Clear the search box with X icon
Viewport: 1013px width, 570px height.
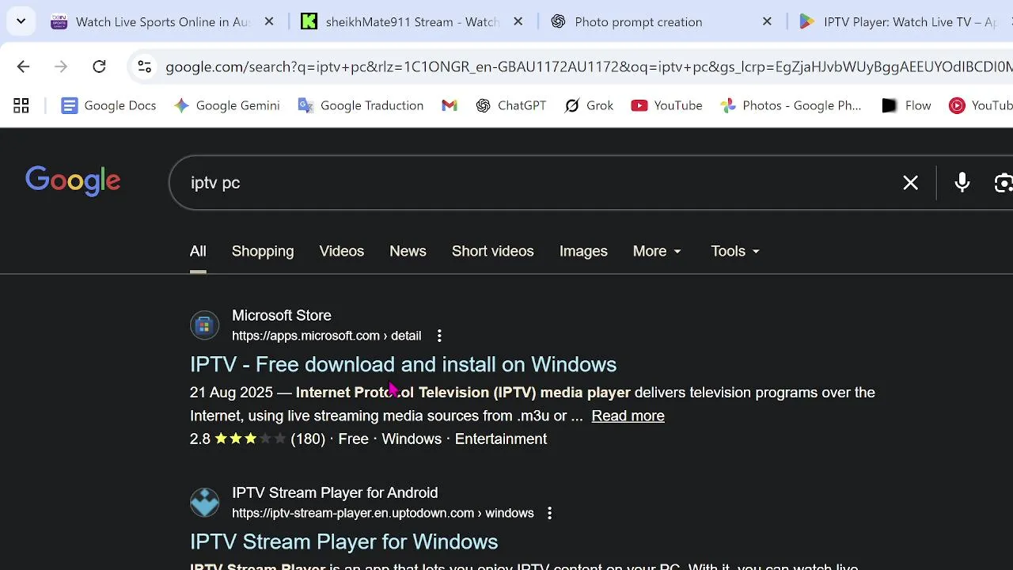[910, 183]
